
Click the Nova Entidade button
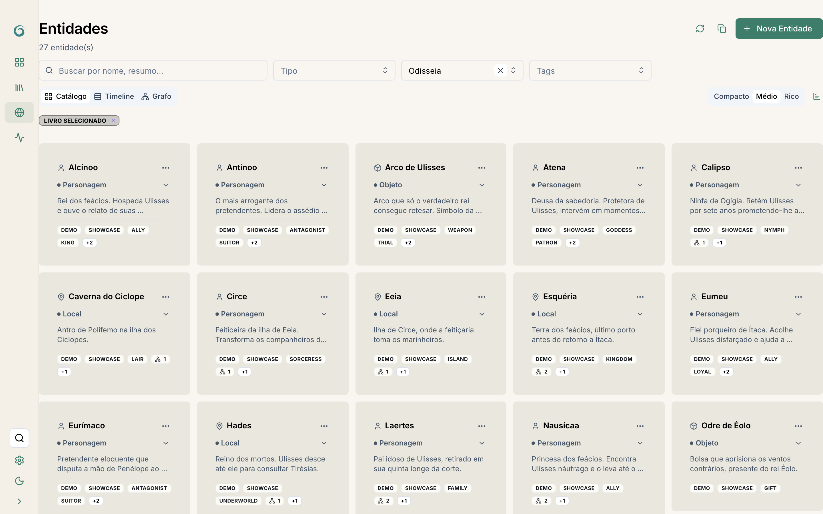(x=779, y=29)
